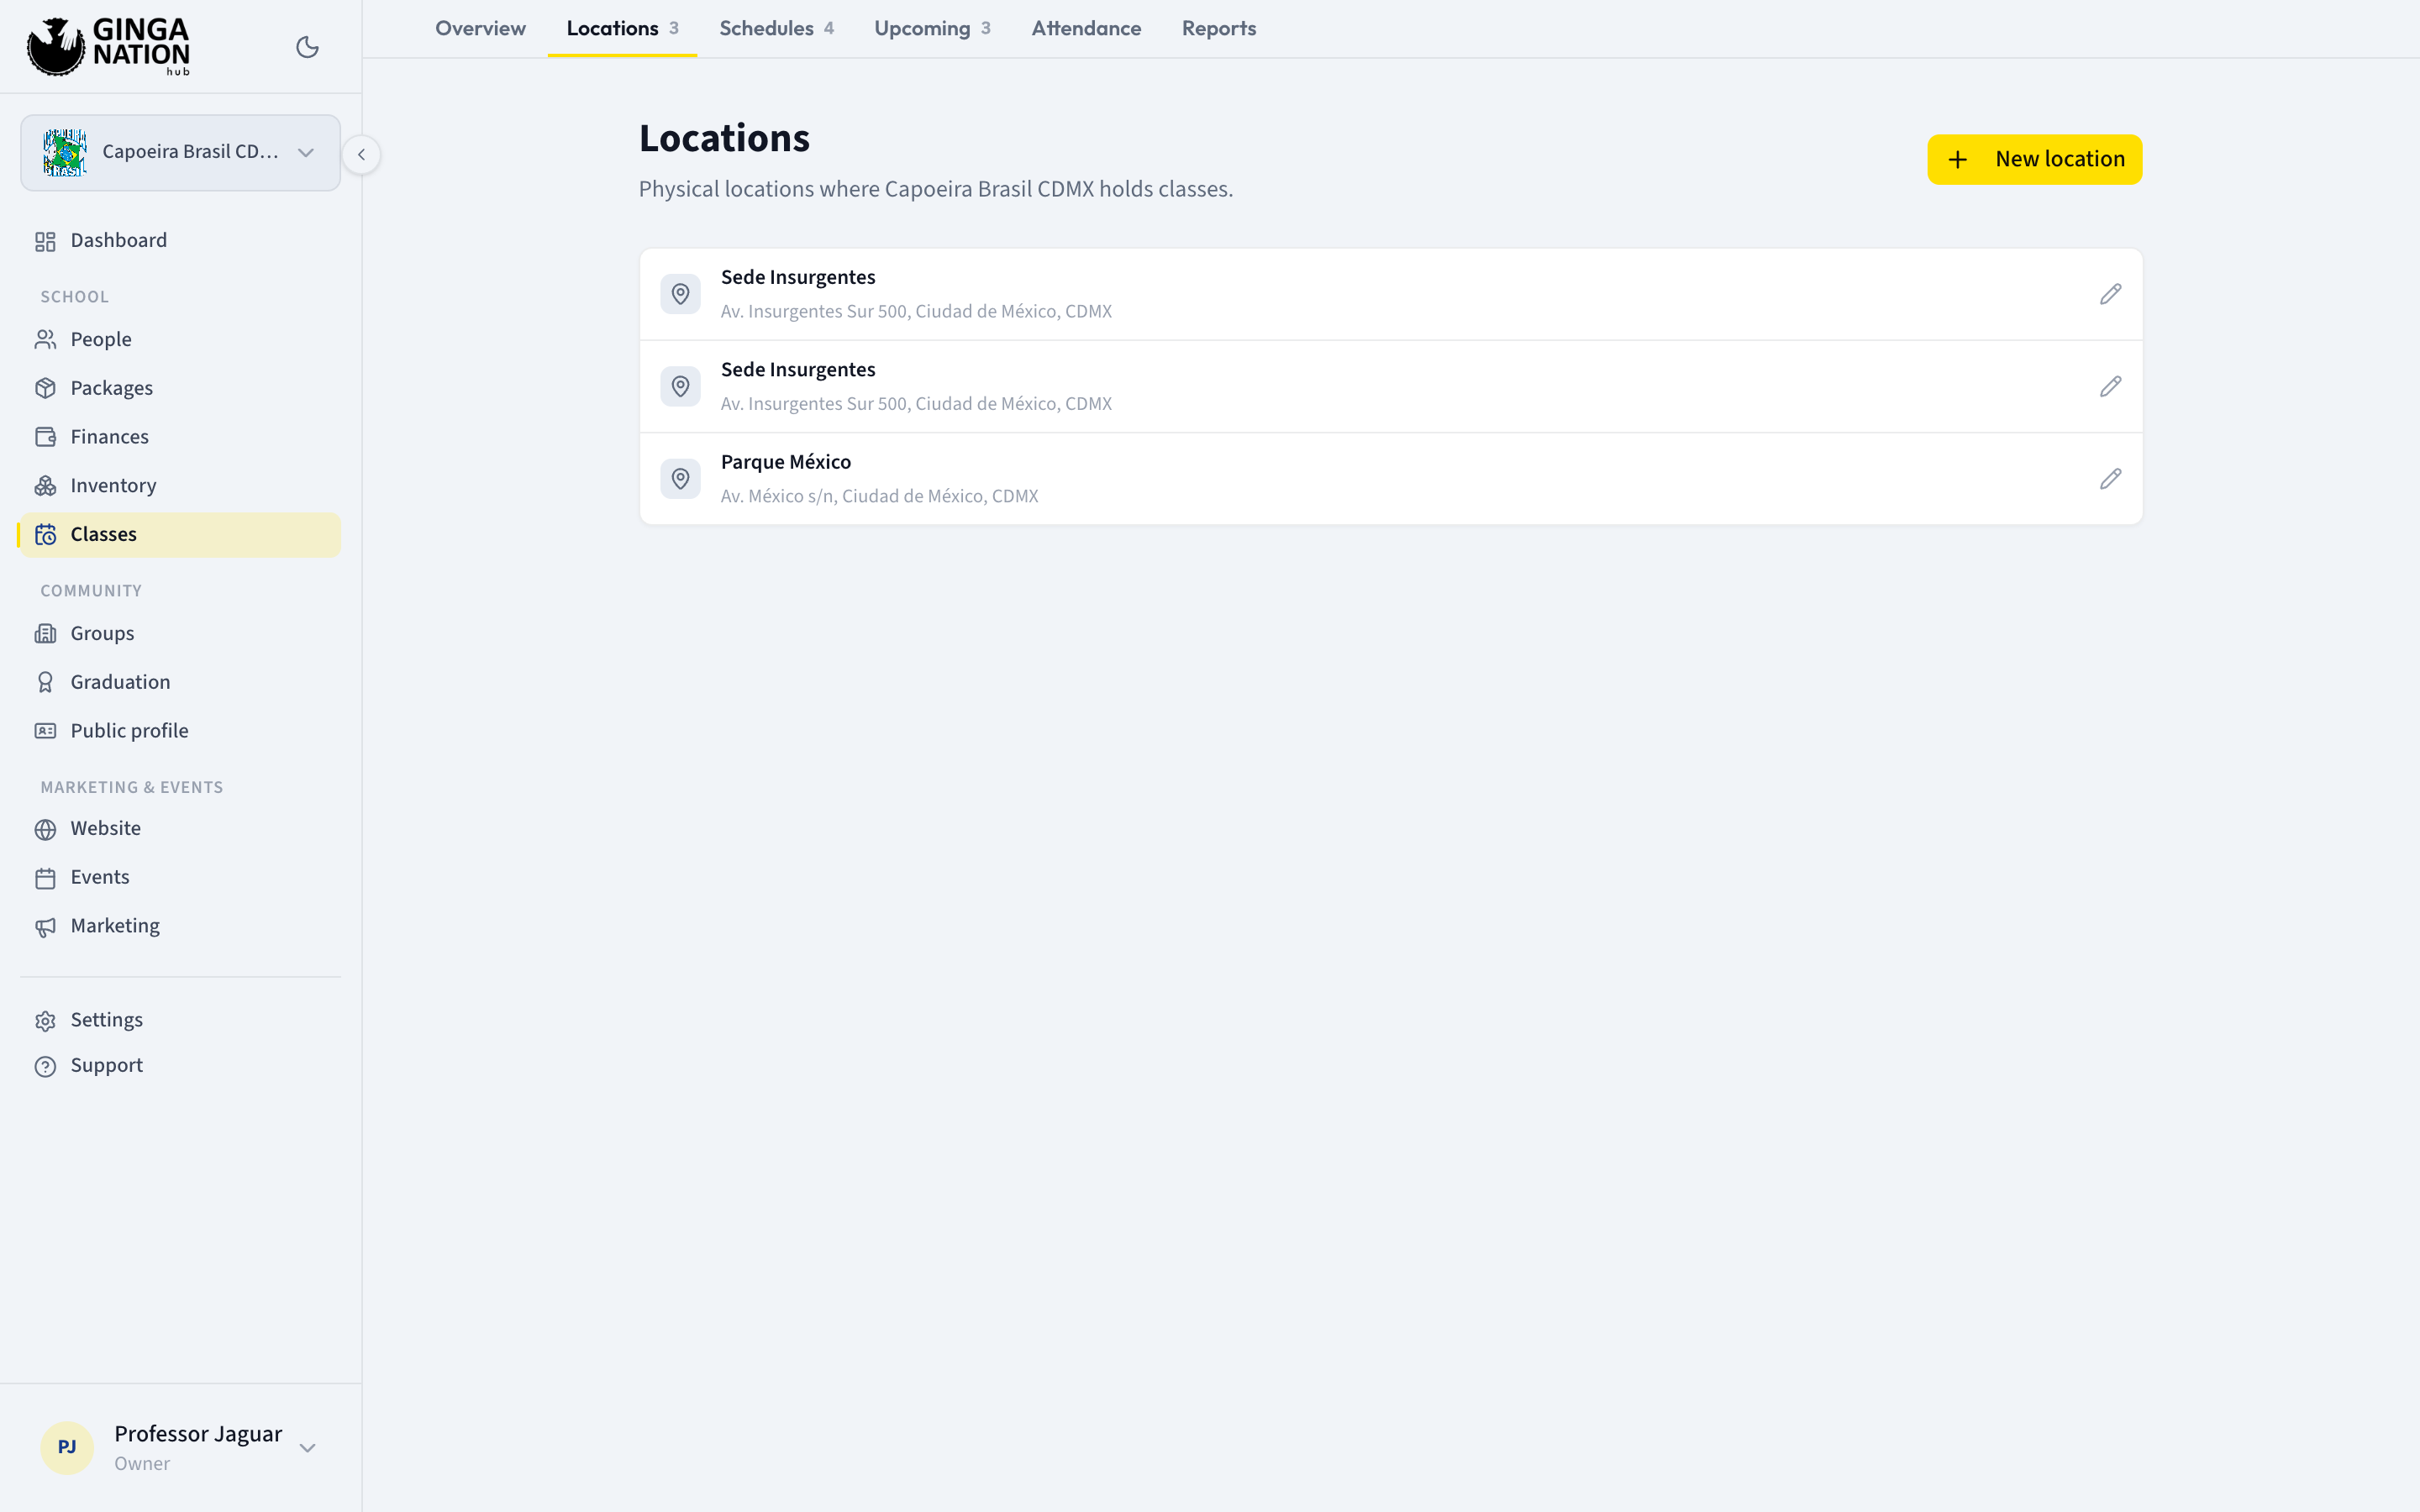Click the Parque México location name
The height and width of the screenshot is (1512, 2420).
[x=785, y=462]
